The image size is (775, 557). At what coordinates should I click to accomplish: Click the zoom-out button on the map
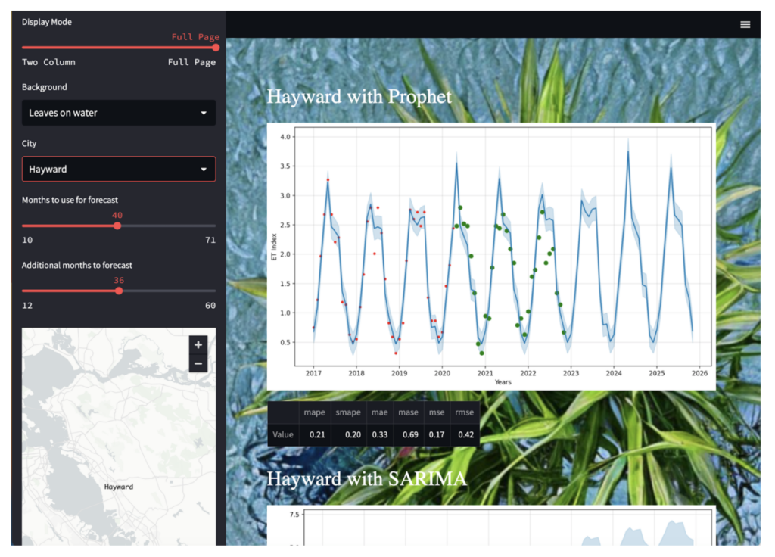tap(198, 363)
